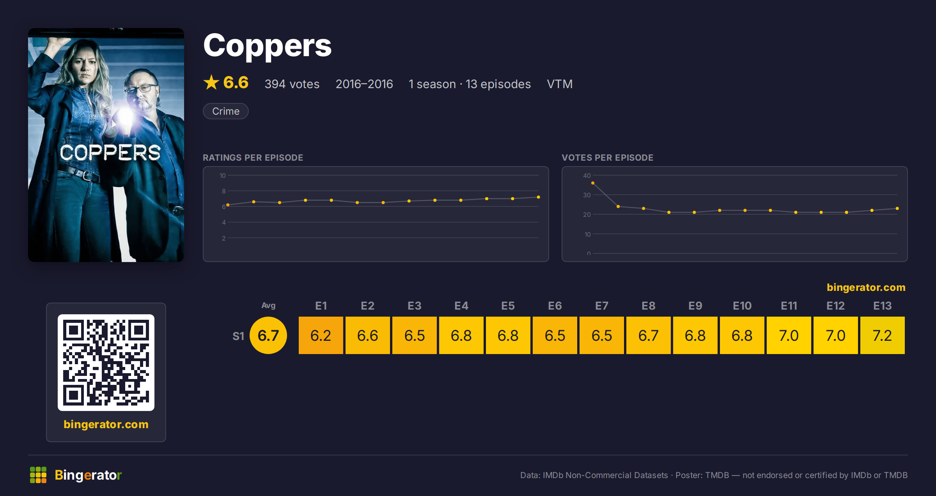
Task: Click the QR code image
Action: click(x=106, y=363)
